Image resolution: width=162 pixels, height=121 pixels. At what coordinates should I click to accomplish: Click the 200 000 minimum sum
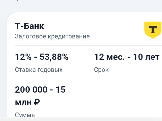[31, 89]
